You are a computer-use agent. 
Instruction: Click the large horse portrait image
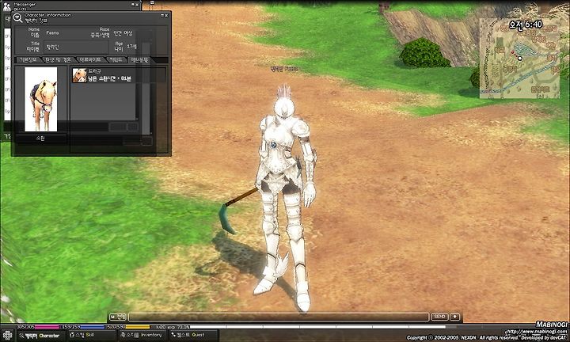coord(40,99)
